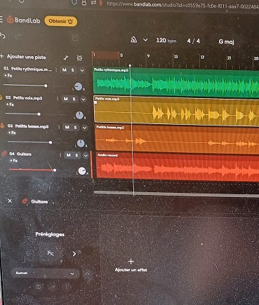Solo track 04 Guitare
Viewport: 259px width, 305px height.
click(77, 155)
